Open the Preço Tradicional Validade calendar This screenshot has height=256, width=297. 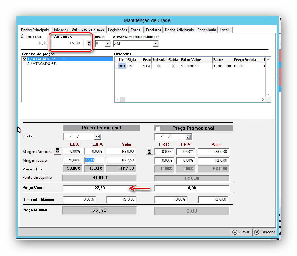pyautogui.click(x=97, y=136)
